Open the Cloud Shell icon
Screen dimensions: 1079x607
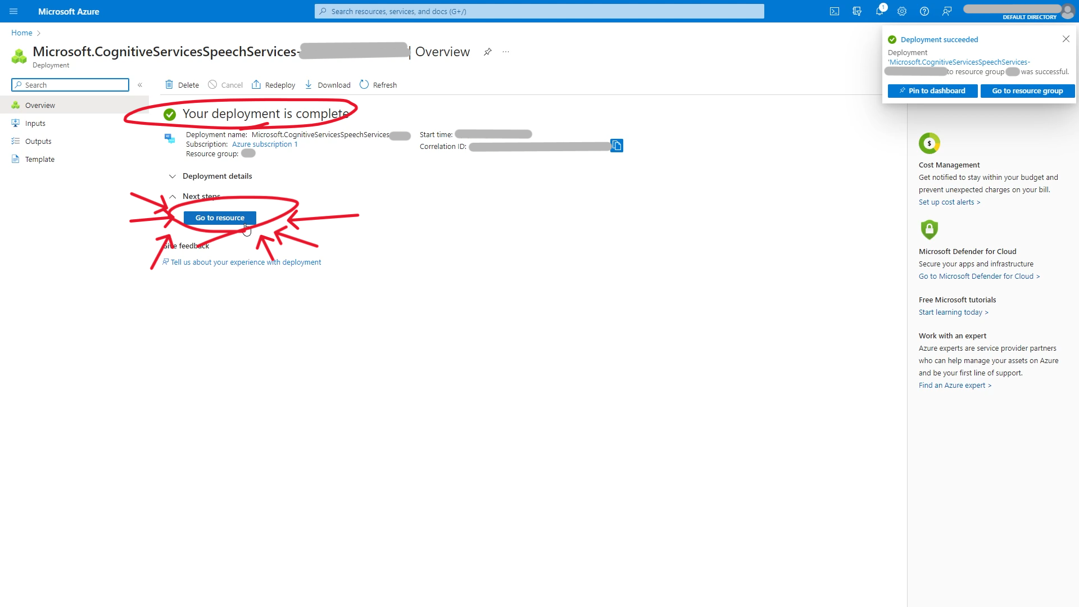tap(835, 11)
